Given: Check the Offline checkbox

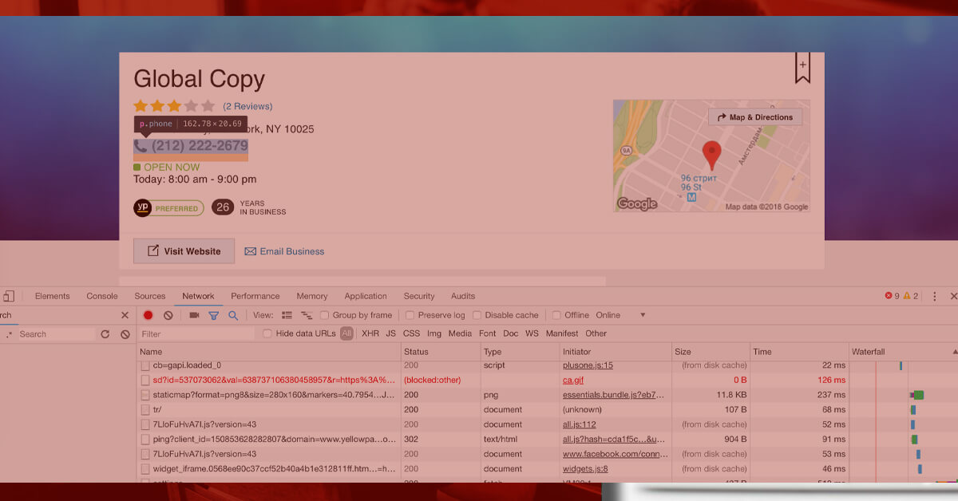Looking at the screenshot, I should click(556, 315).
